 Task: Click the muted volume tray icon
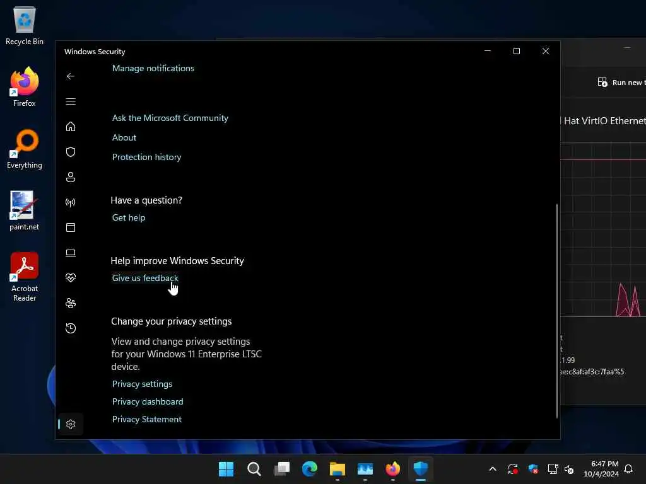coord(569,469)
